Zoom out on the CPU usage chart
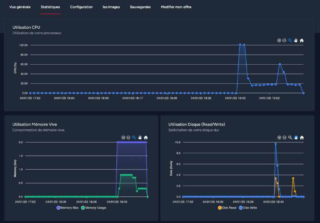 tap(284, 40)
